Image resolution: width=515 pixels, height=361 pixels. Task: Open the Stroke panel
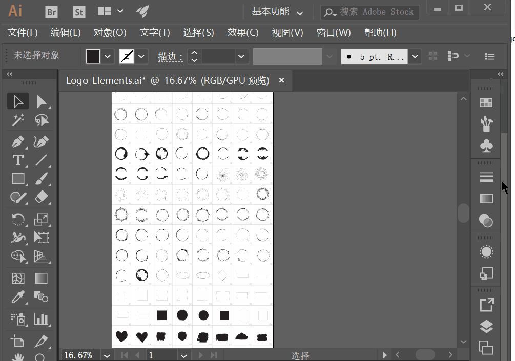(486, 177)
